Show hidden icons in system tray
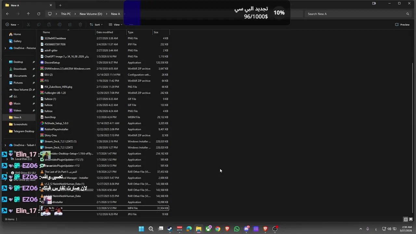Screen dimensions: 416x234 coord(360,229)
